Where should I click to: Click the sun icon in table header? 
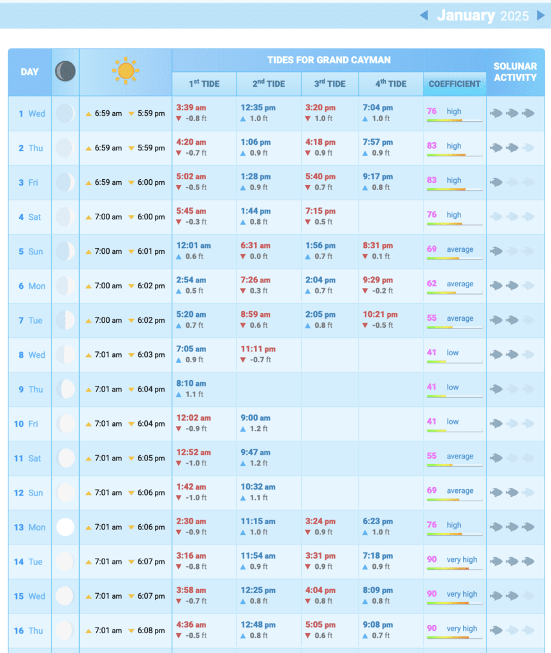coord(126,71)
